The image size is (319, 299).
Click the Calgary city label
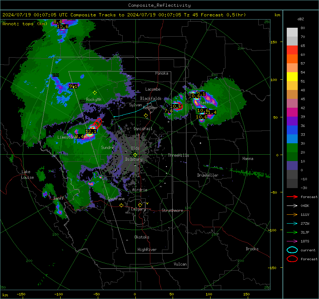coord(138,209)
